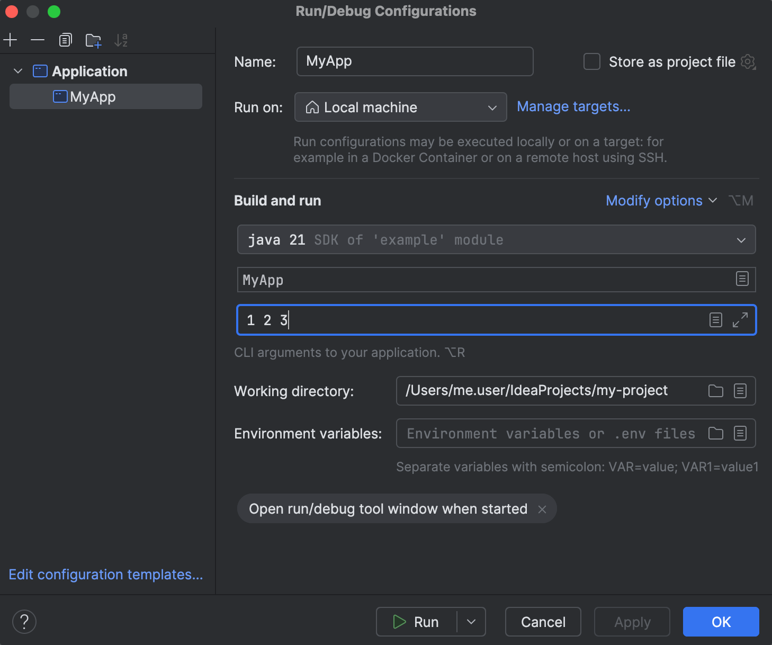
Task: Open the java 21 SDK dropdown
Action: pyautogui.click(x=741, y=239)
